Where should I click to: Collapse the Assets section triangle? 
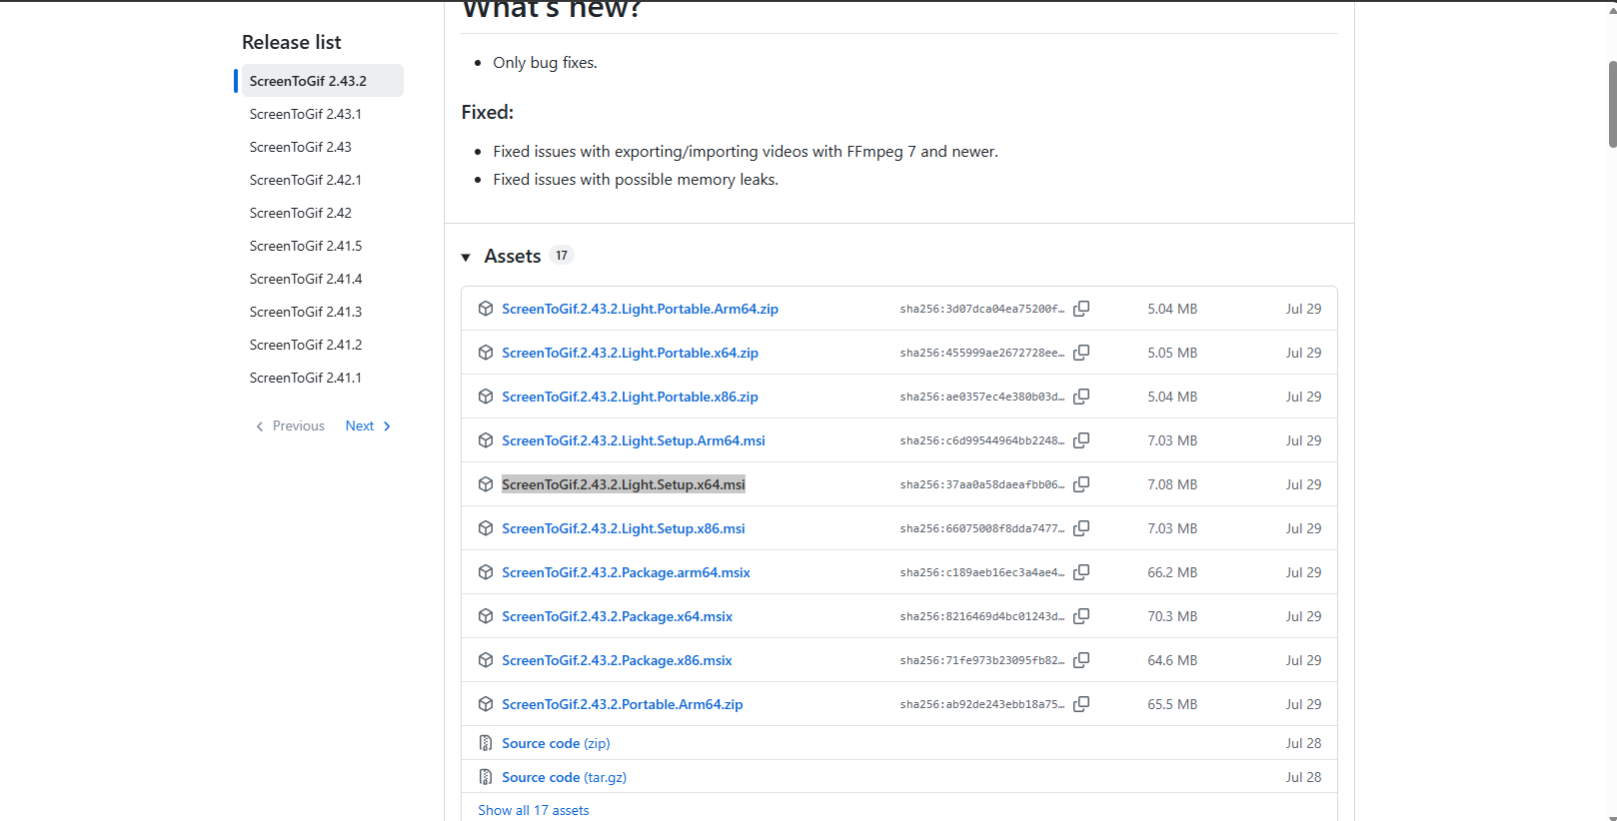click(x=466, y=258)
